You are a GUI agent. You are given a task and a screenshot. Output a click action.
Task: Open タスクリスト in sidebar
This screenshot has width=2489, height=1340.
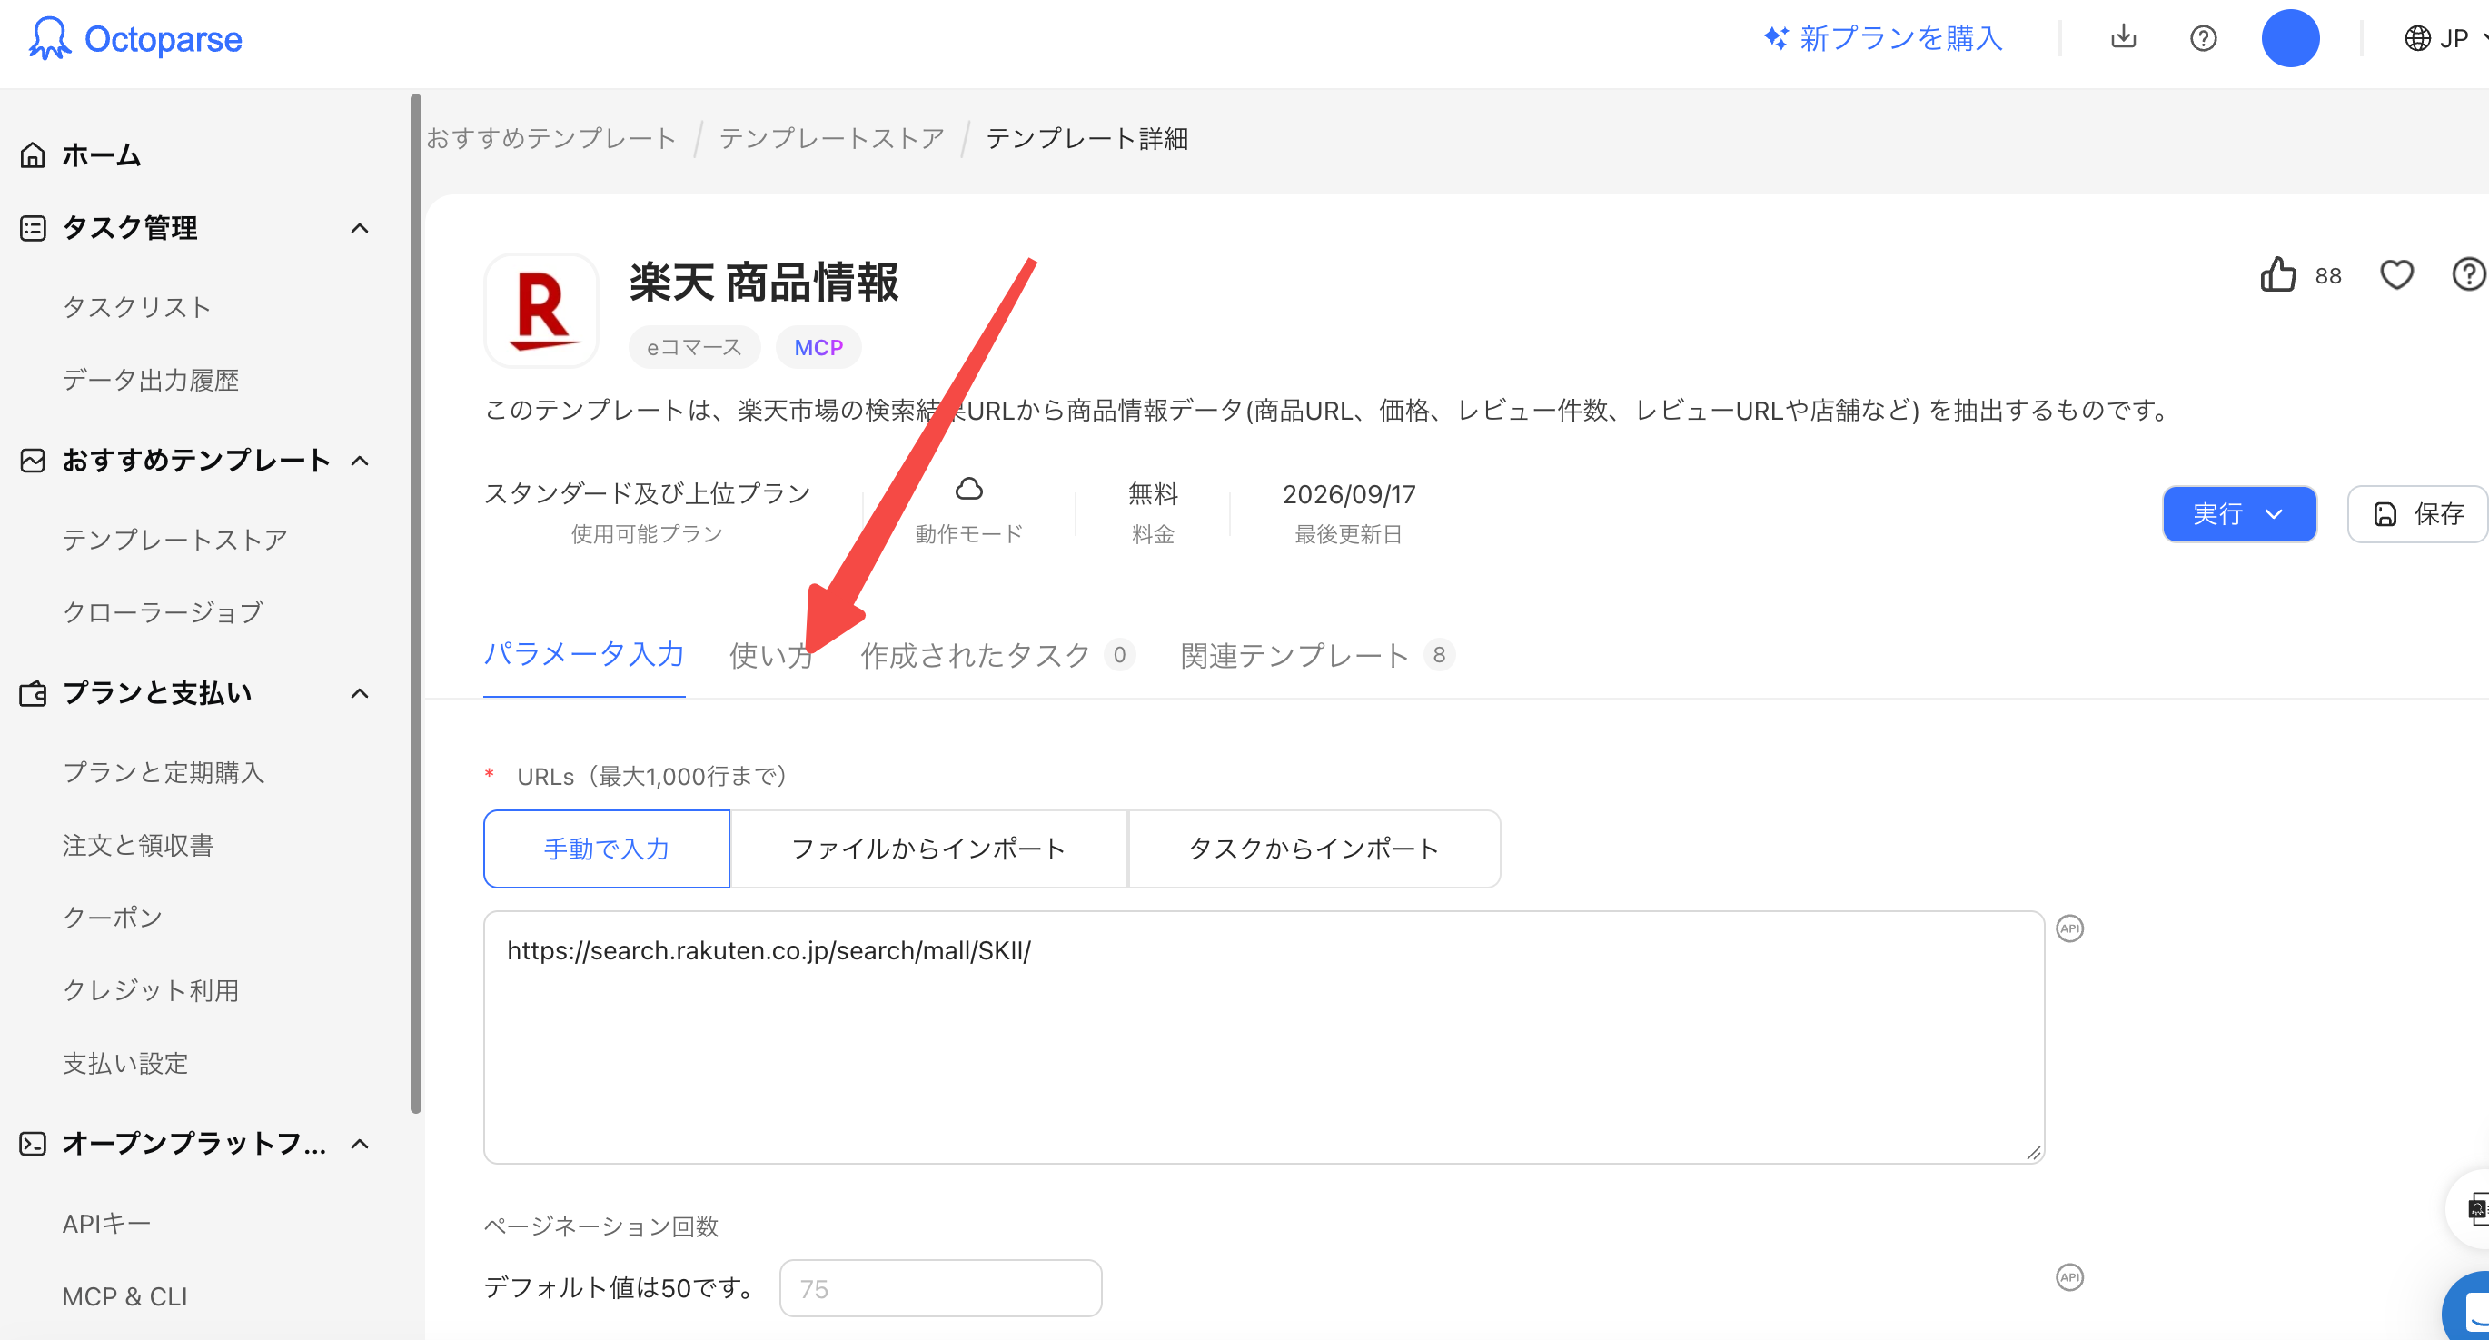(136, 306)
